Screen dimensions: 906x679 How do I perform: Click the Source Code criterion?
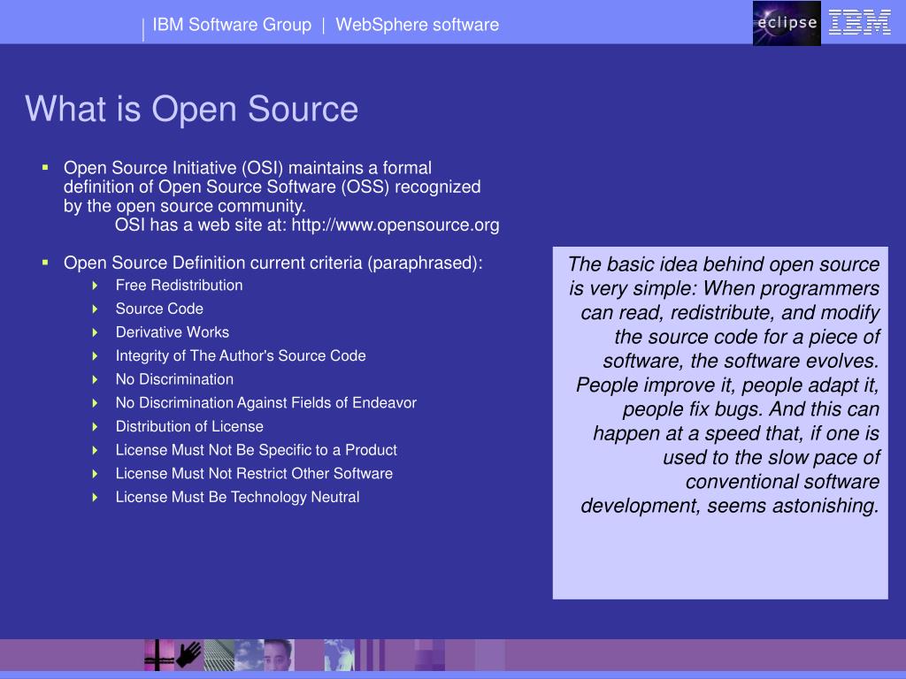pyautogui.click(x=159, y=309)
